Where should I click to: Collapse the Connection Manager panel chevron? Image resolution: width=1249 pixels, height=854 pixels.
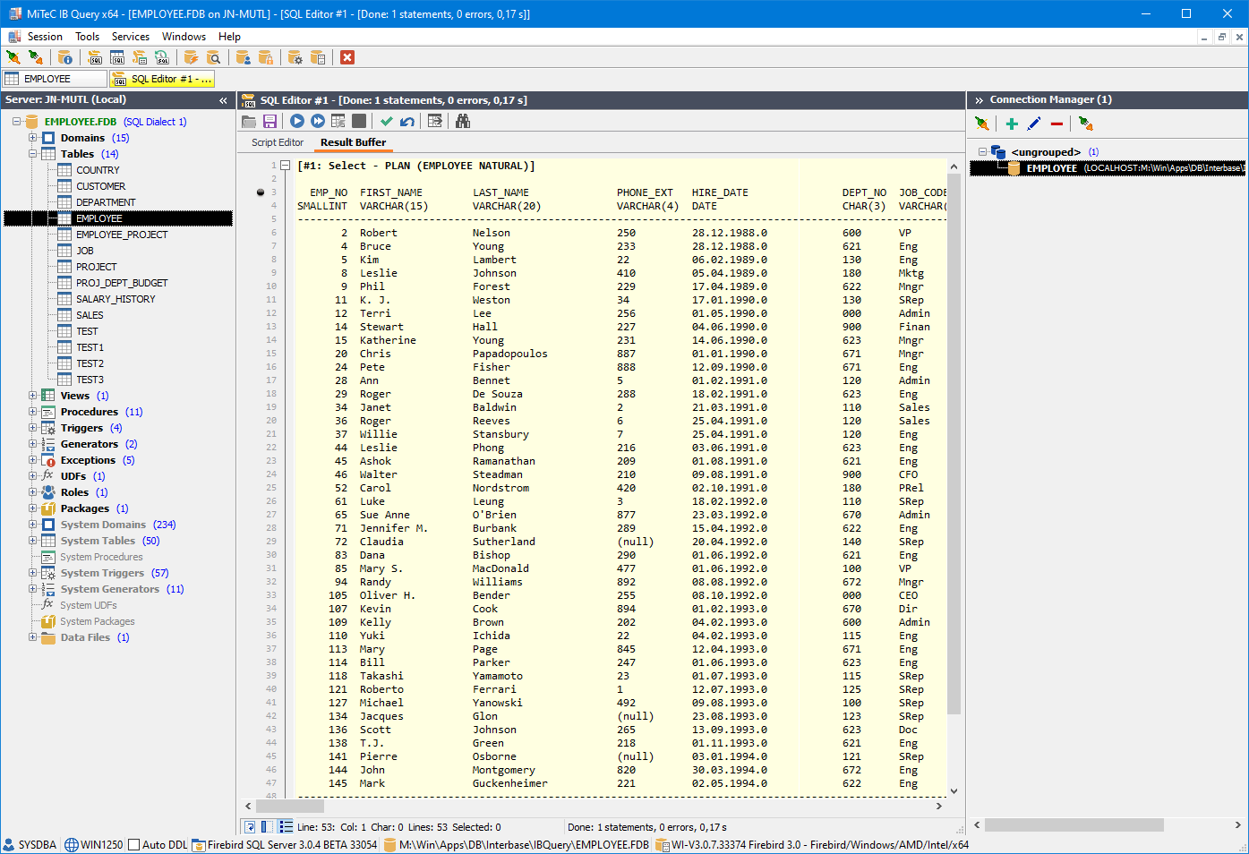tap(979, 100)
